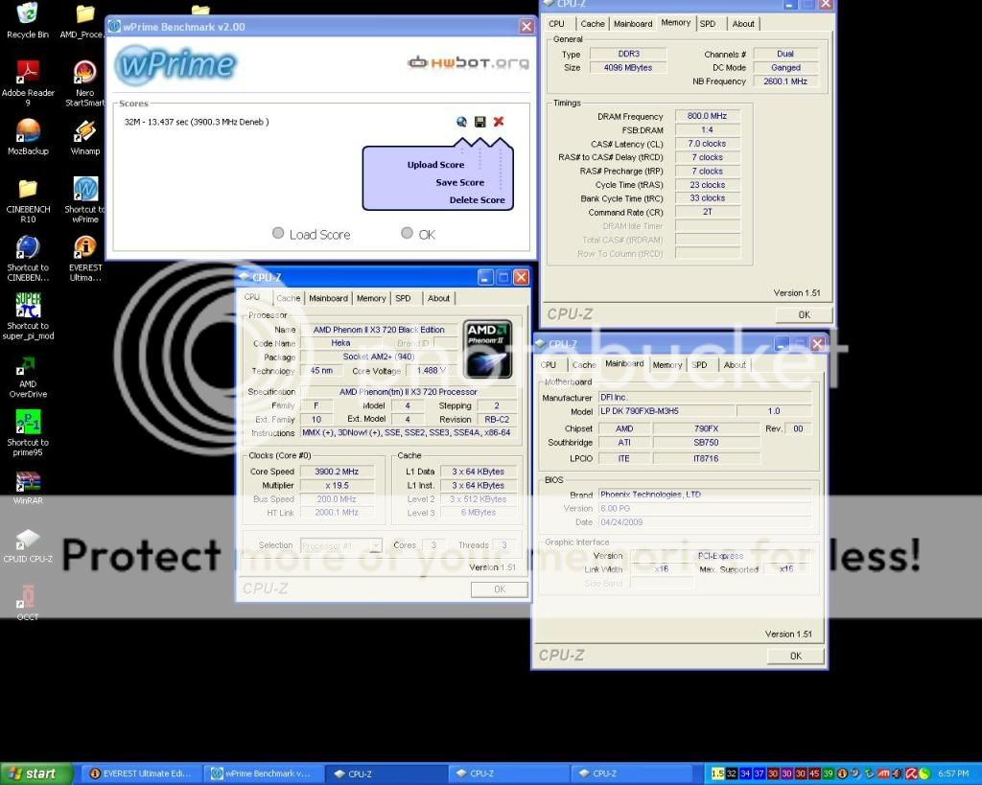Viewport: 982px width, 785px height.
Task: Click the multiplier value "x 19.5"
Action: pyautogui.click(x=337, y=485)
